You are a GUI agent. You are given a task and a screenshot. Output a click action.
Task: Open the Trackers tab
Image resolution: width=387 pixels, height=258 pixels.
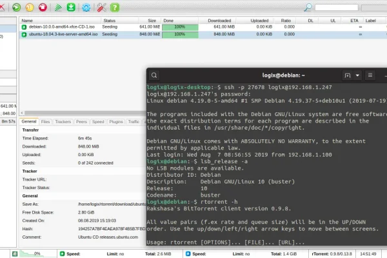click(x=63, y=122)
